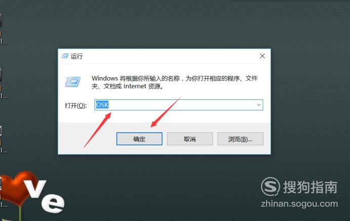Click the Sogou S circle logo

(270, 187)
